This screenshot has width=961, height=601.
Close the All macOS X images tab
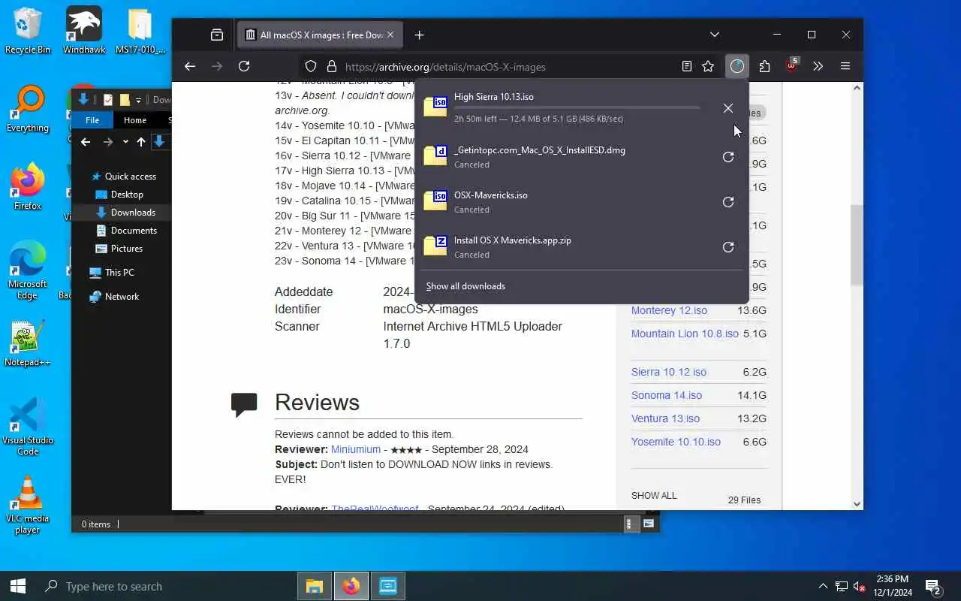390,35
